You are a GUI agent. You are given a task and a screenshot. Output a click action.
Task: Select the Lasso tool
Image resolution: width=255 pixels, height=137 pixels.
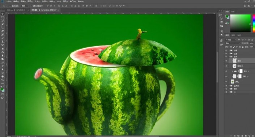pos(3,21)
